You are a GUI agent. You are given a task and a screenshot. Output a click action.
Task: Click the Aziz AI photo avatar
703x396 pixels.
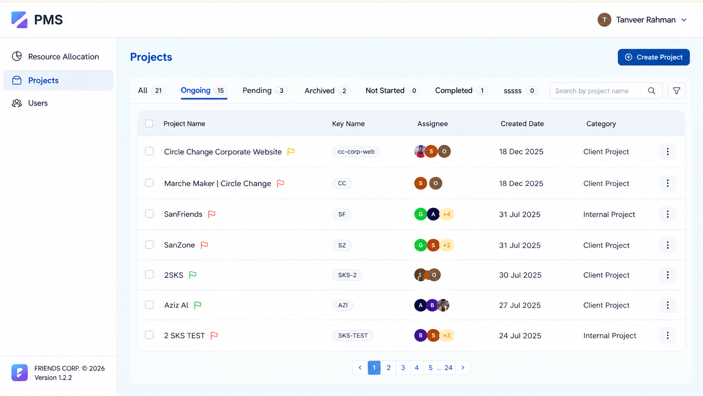coord(443,305)
